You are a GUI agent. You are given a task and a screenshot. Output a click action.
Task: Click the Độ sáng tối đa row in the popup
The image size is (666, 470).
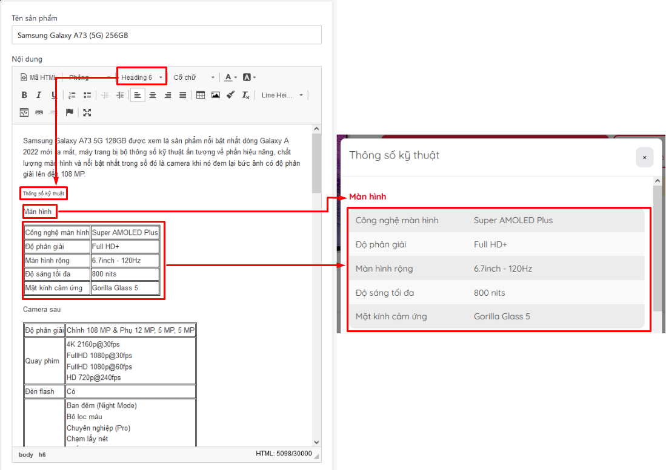click(x=496, y=292)
